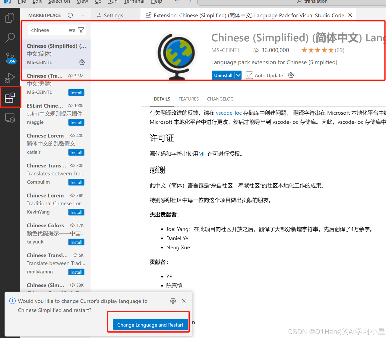
Task: Open manage gear for Chinese (Simplified) list item
Action: coord(82,62)
